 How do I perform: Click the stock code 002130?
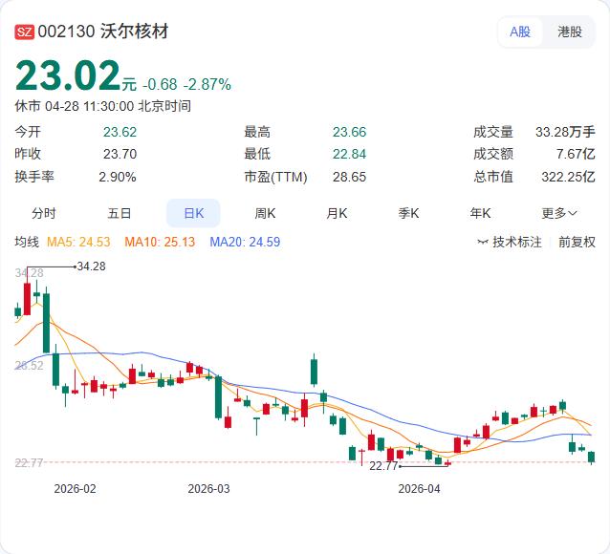(67, 32)
